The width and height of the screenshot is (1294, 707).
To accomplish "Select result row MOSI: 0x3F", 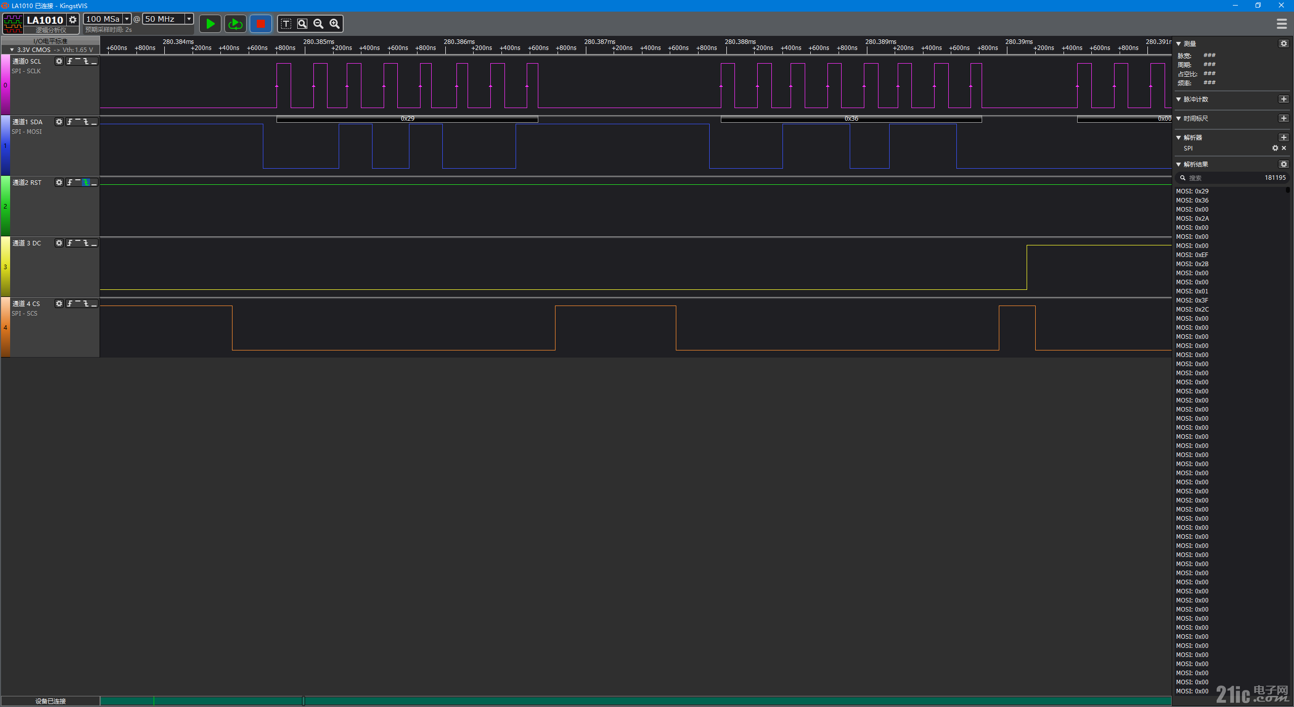I will point(1230,300).
